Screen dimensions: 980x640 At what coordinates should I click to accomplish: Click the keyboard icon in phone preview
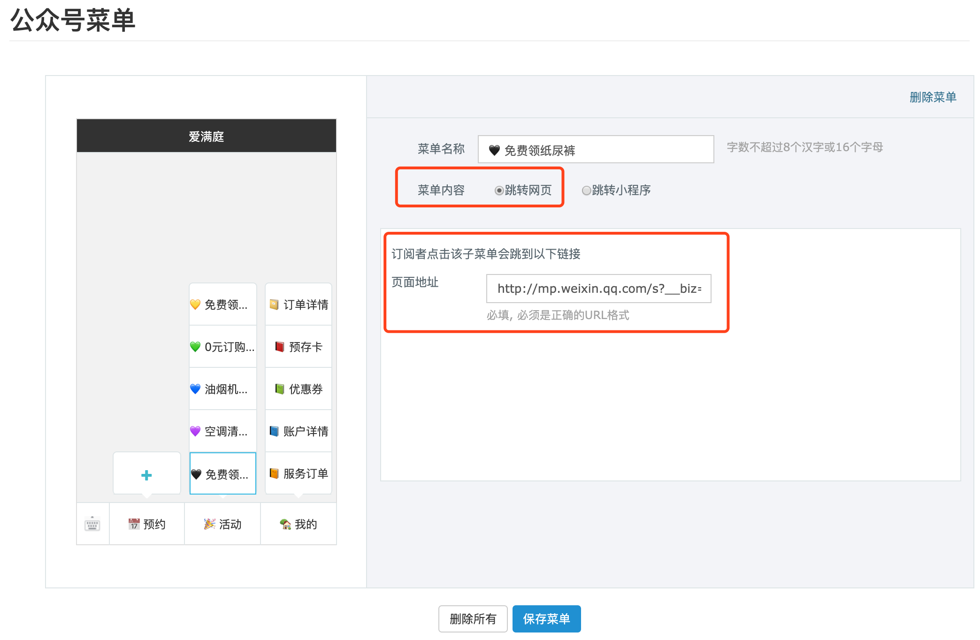(92, 524)
